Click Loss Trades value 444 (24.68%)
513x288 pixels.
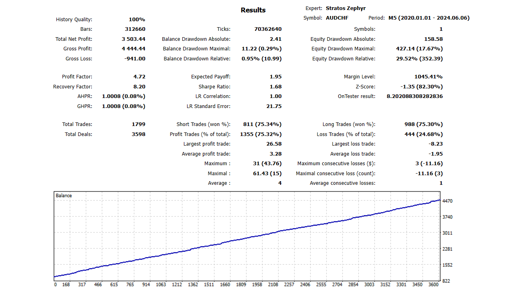(x=424, y=134)
